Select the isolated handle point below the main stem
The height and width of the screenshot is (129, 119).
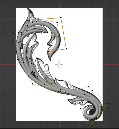pyautogui.click(x=32, y=84)
